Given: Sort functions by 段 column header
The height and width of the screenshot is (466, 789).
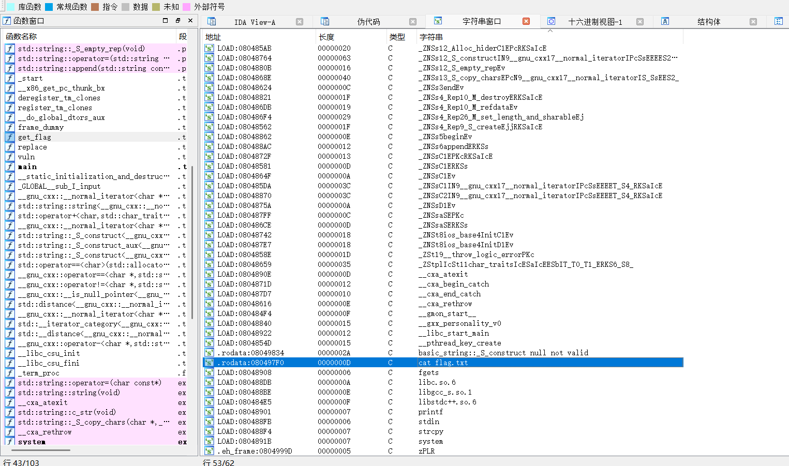Looking at the screenshot, I should point(183,36).
